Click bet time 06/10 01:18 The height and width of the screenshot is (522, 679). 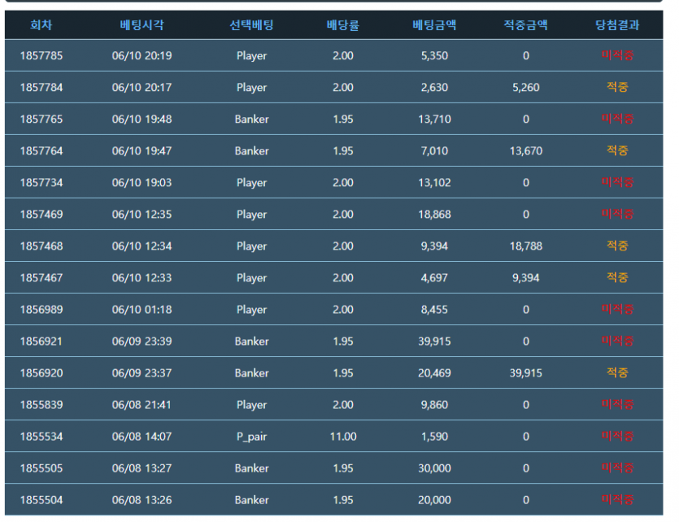tap(141, 310)
